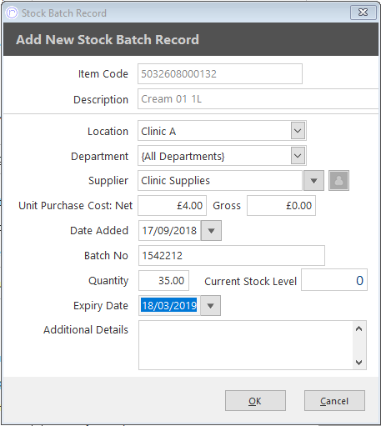Image resolution: width=381 pixels, height=426 pixels.
Task: Click inside the Additional Details text area
Action: [246, 345]
